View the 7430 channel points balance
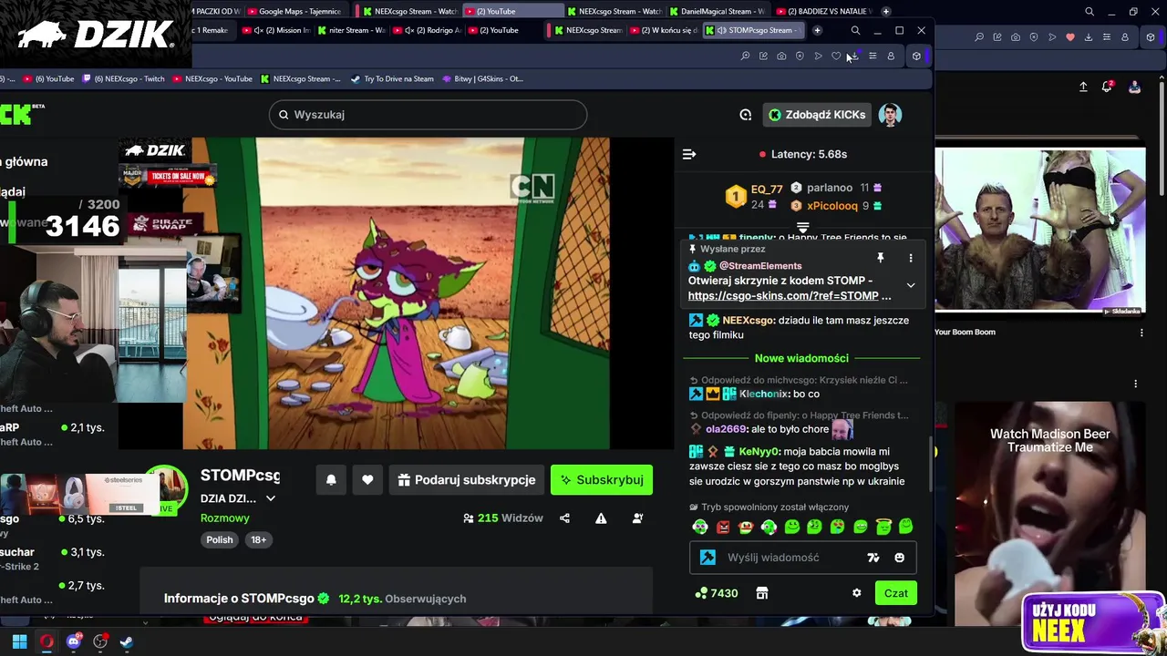1167x656 pixels. (716, 593)
